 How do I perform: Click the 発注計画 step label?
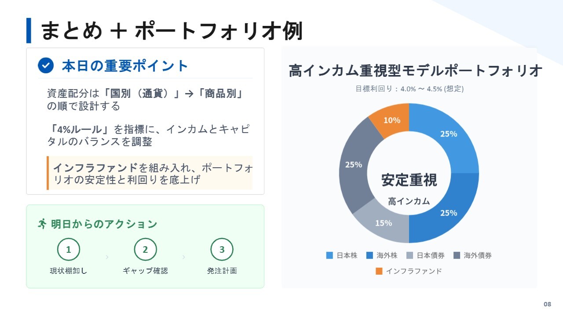222,271
